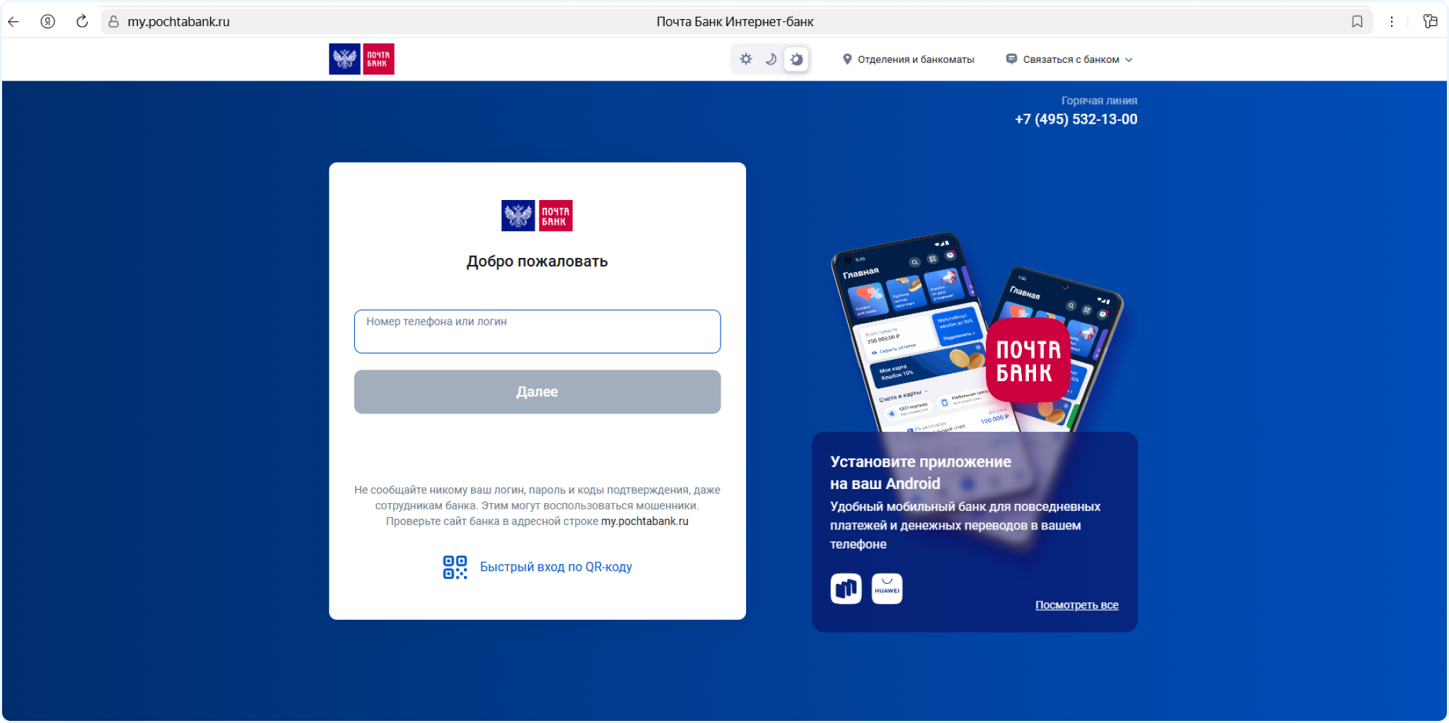Focus the Номер телефона или логин field

[537, 331]
